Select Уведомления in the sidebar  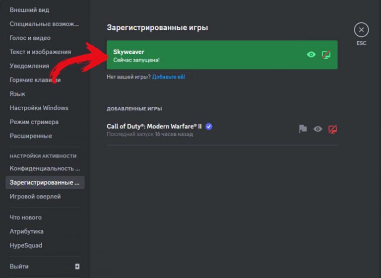[x=29, y=66]
